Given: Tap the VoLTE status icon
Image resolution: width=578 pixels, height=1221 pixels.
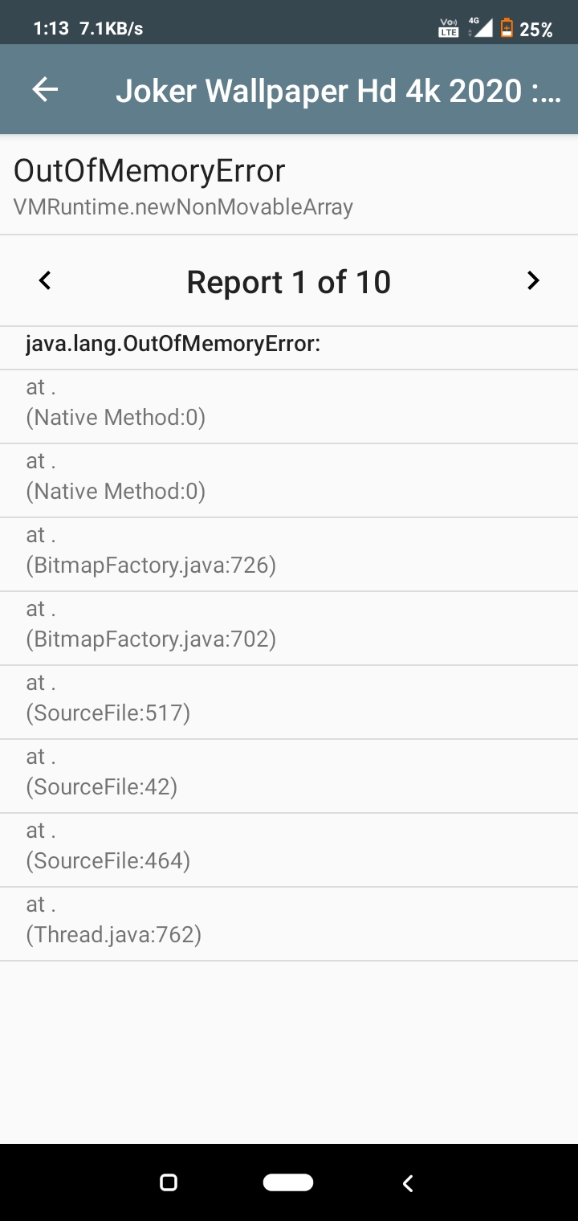Looking at the screenshot, I should pos(448,29).
